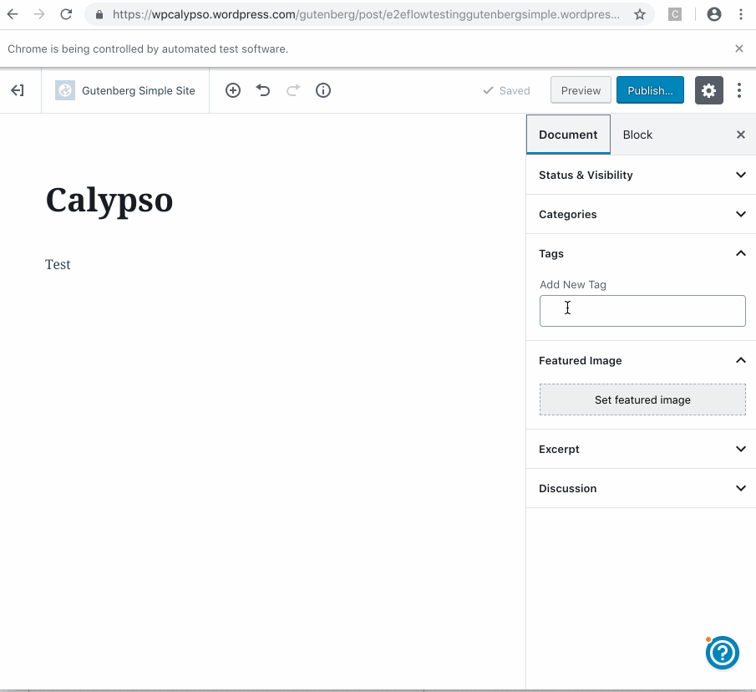Click the browser forward arrow
The image size is (756, 692).
(39, 14)
